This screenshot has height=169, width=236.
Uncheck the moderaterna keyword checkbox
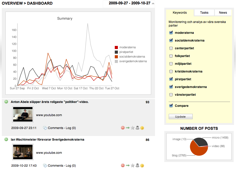171,33
